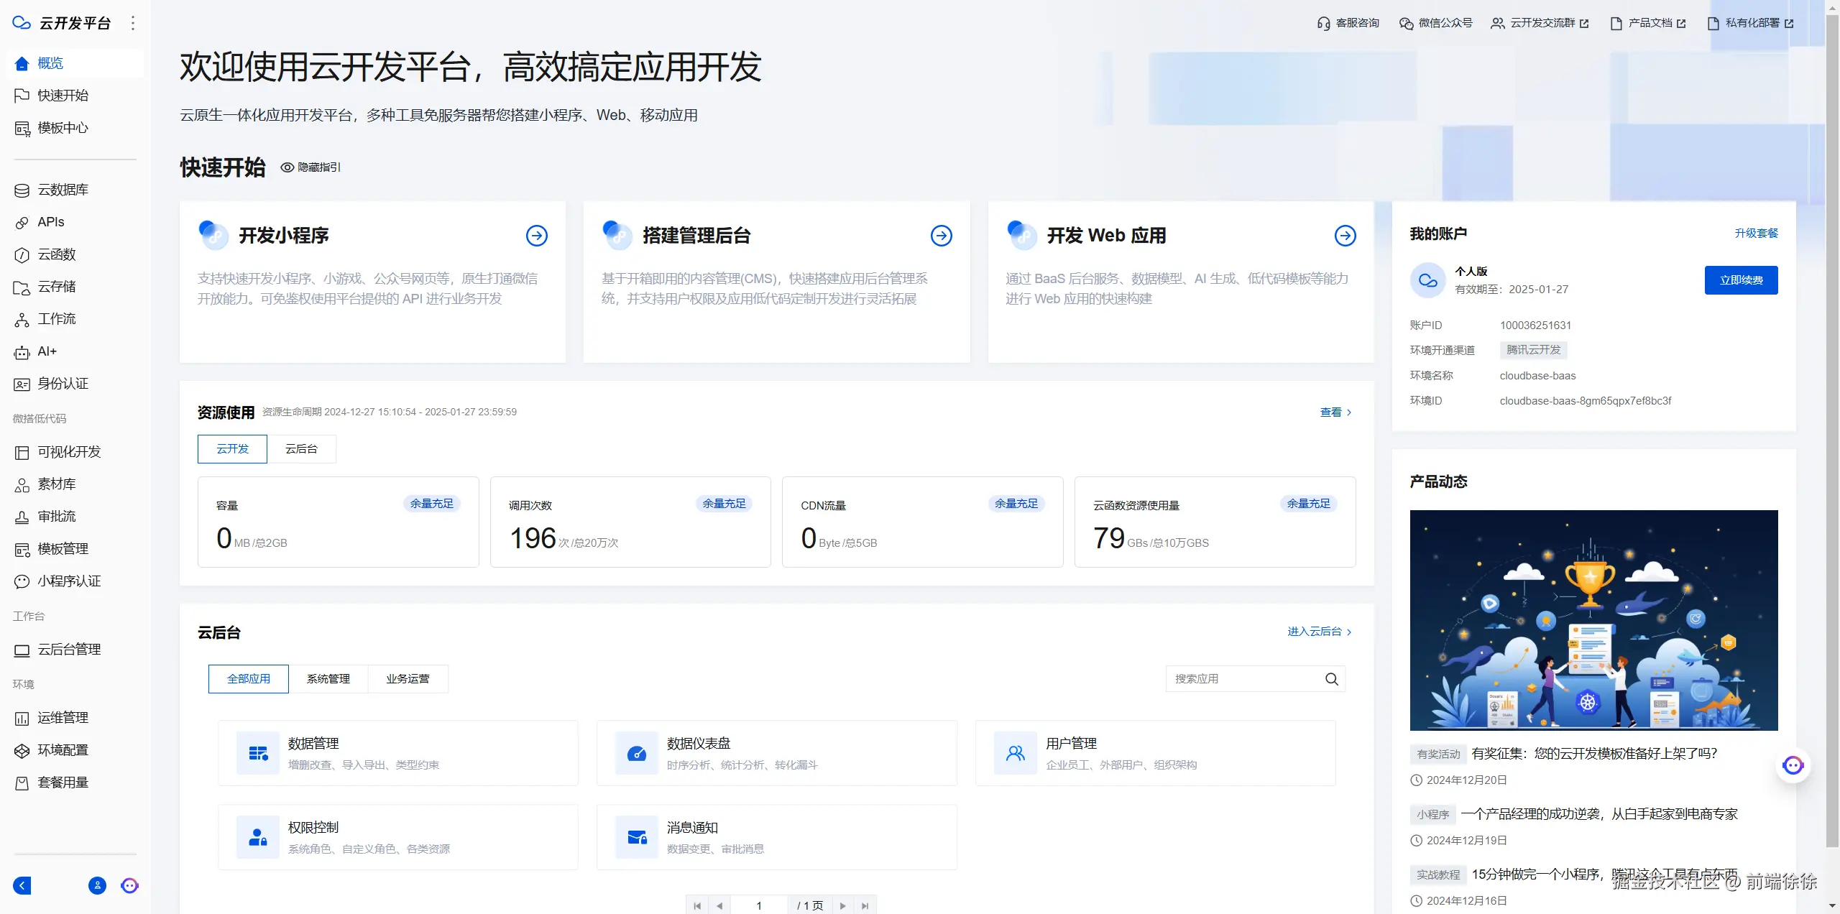Click the 数据管理 app icon
1840x914 pixels.
coord(258,753)
